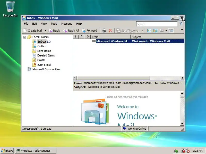
Task: Open the Send/Receive dropdown arrow
Action: click(142, 31)
